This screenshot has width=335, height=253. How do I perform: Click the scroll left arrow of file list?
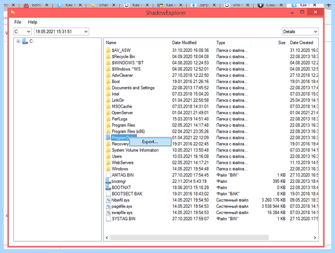(107, 237)
